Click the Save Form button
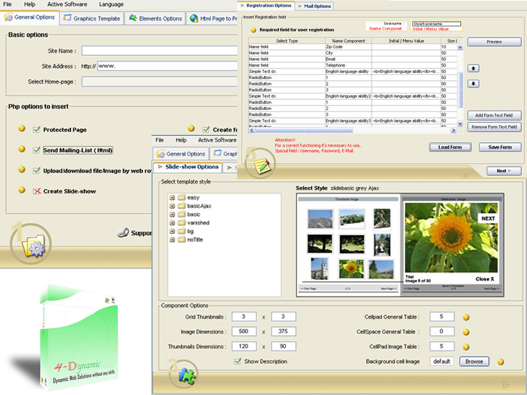Viewport: 527px width, 395px height. (500, 147)
